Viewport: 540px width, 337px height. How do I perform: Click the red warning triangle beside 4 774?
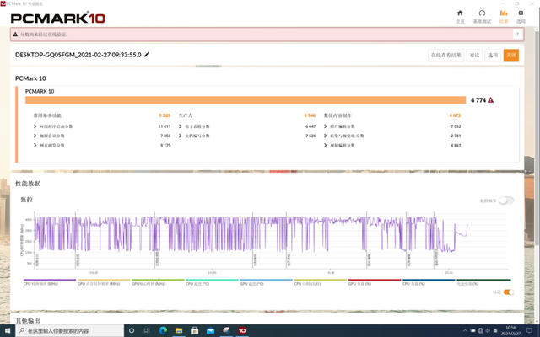tap(491, 100)
